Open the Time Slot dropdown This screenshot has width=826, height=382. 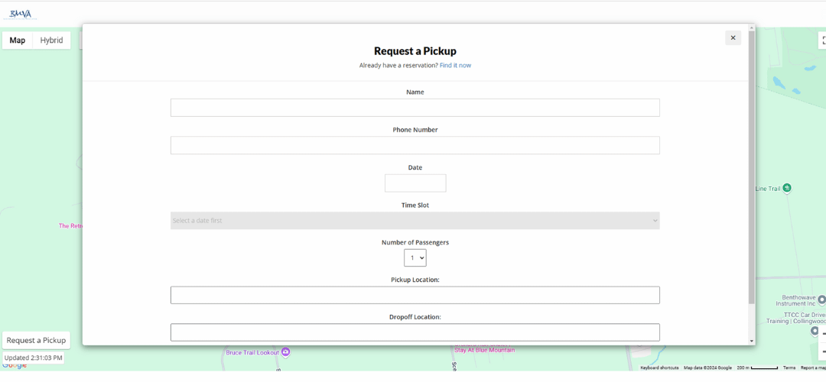(415, 221)
